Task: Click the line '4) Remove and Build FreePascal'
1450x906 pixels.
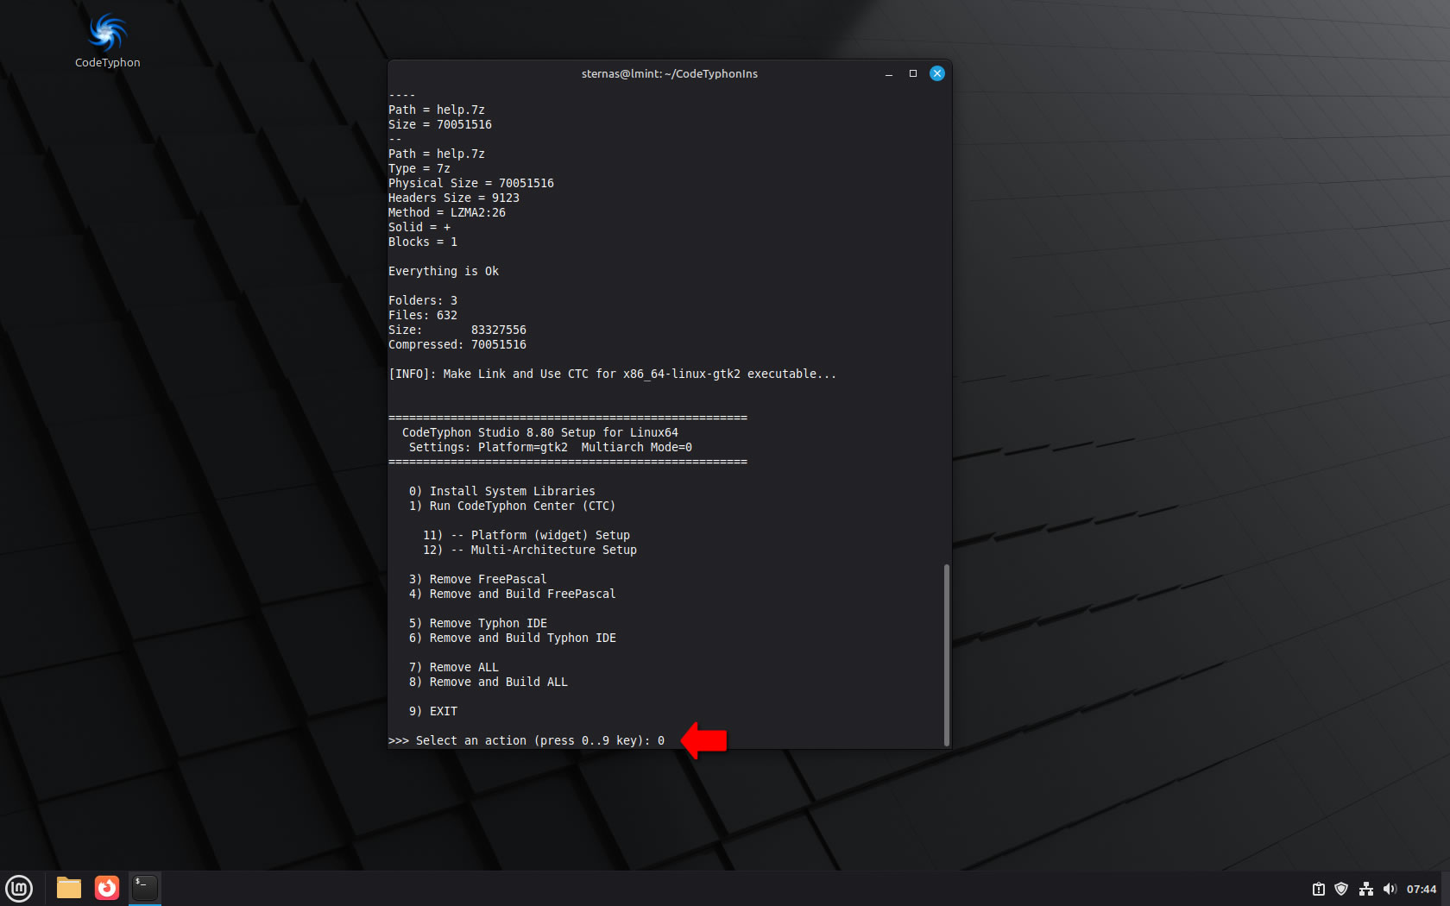Action: tap(513, 594)
